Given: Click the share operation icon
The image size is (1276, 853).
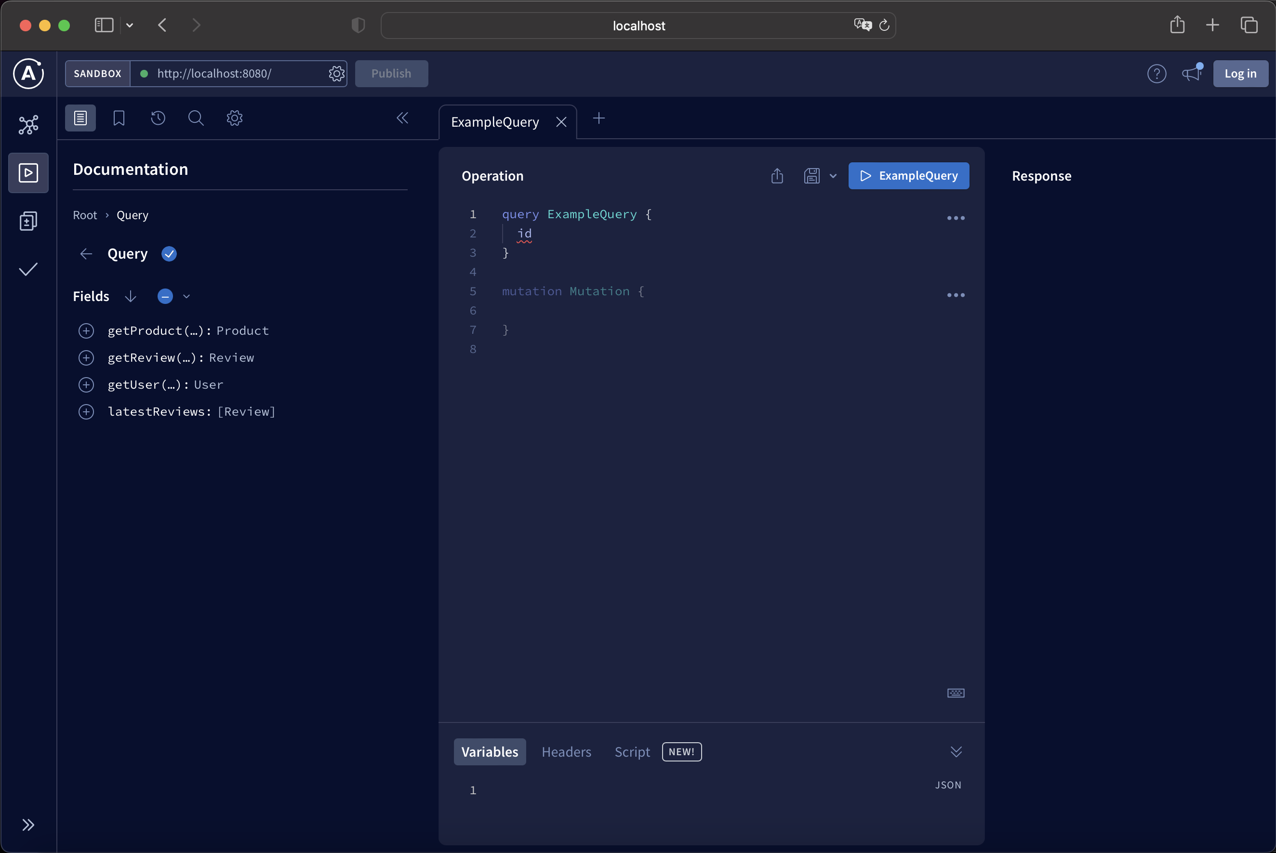Looking at the screenshot, I should click(x=777, y=176).
